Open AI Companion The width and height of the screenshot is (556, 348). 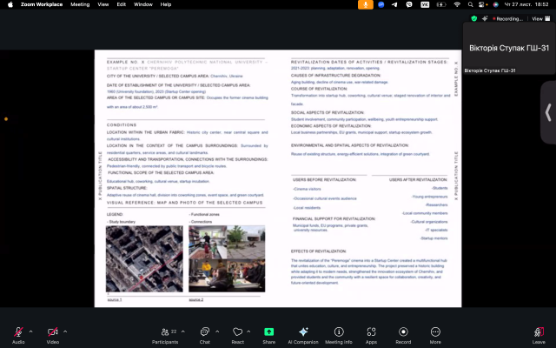click(303, 332)
